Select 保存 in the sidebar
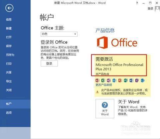Screen dimensions: 160x139 [x=9, y=46]
